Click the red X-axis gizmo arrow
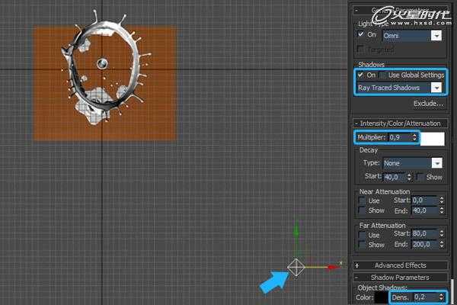 coord(333,267)
